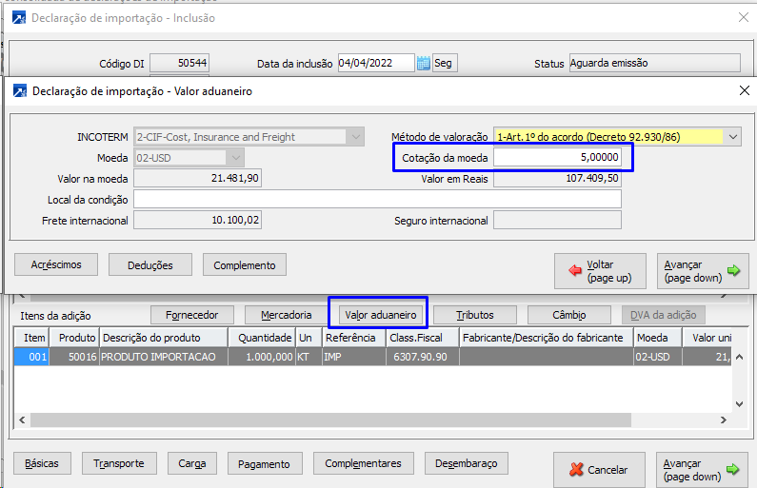757x488 pixels.
Task: Click the items grid scroll left arrow
Action: [22, 420]
